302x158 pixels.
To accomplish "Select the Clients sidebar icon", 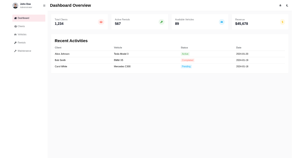I will pos(15,26).
